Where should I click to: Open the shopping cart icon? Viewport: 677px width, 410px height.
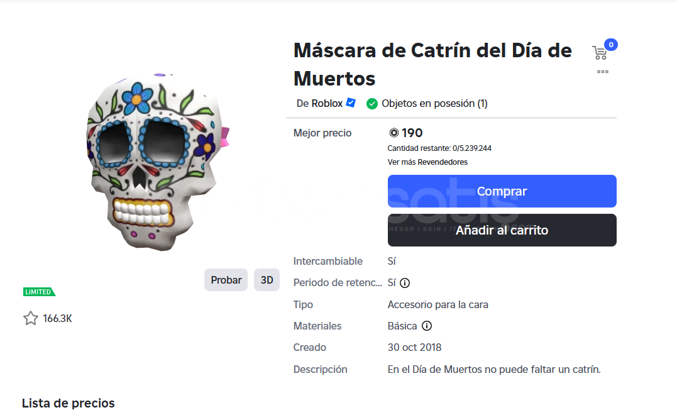pyautogui.click(x=600, y=52)
